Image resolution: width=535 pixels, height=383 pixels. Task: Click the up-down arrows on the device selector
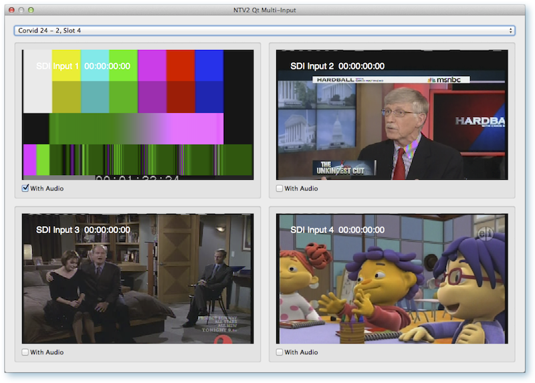click(x=511, y=31)
